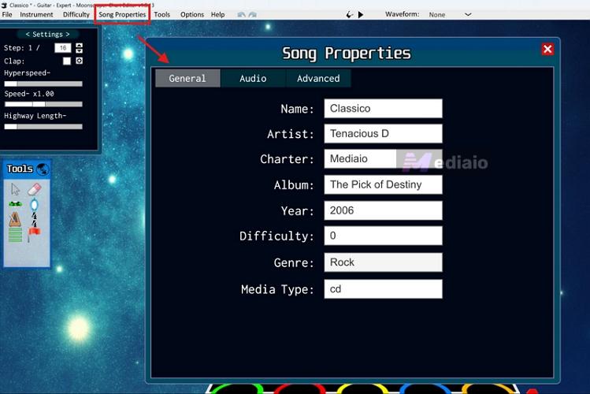
Task: Open the Options menu
Action: click(x=192, y=15)
